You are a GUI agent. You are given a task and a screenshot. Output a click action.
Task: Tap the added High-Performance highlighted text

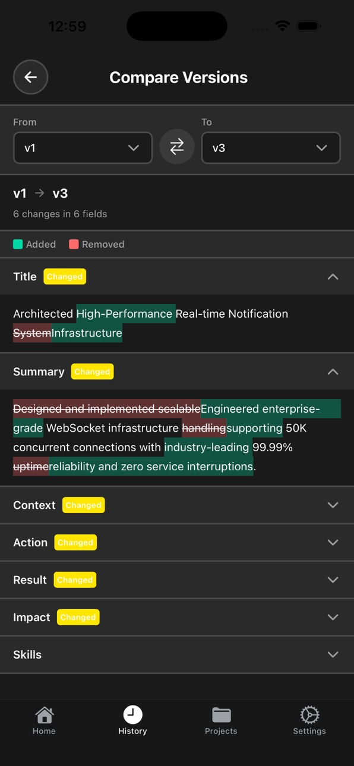point(126,314)
